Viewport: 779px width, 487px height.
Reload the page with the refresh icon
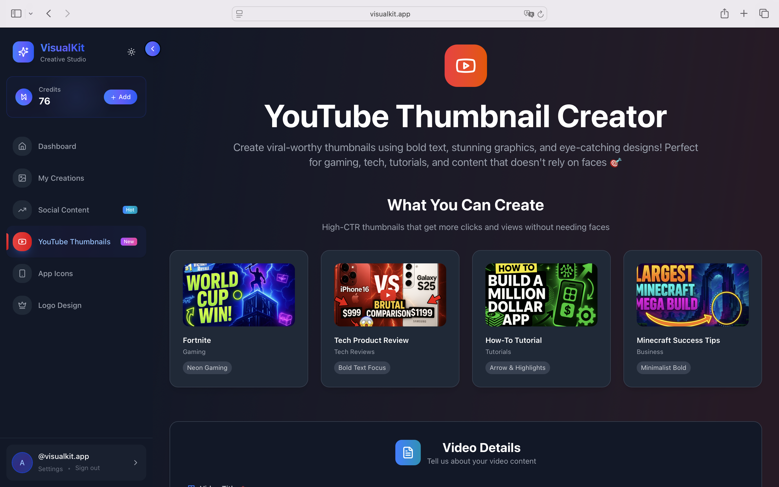(541, 14)
